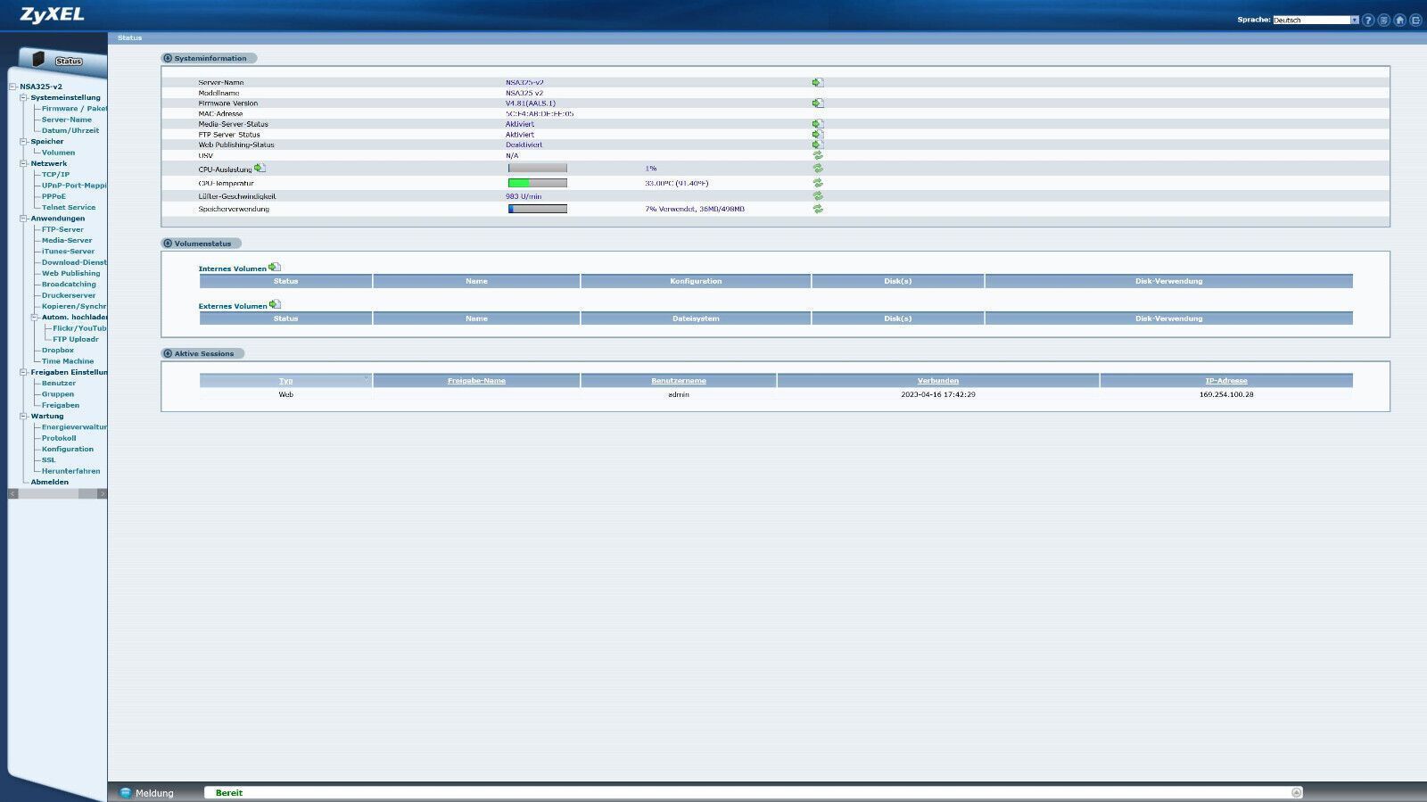Viewport: 1427px width, 802px height.
Task: Sort sessions by IP-Adresse column
Action: point(1226,381)
